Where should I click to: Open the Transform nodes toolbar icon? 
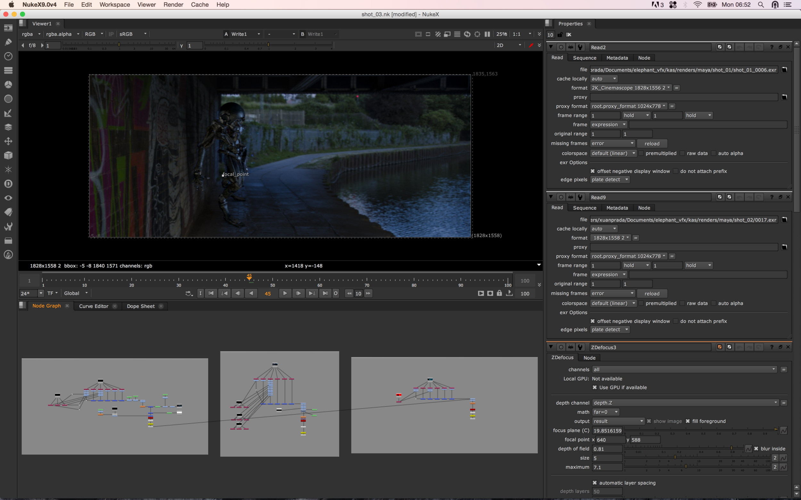click(x=8, y=141)
